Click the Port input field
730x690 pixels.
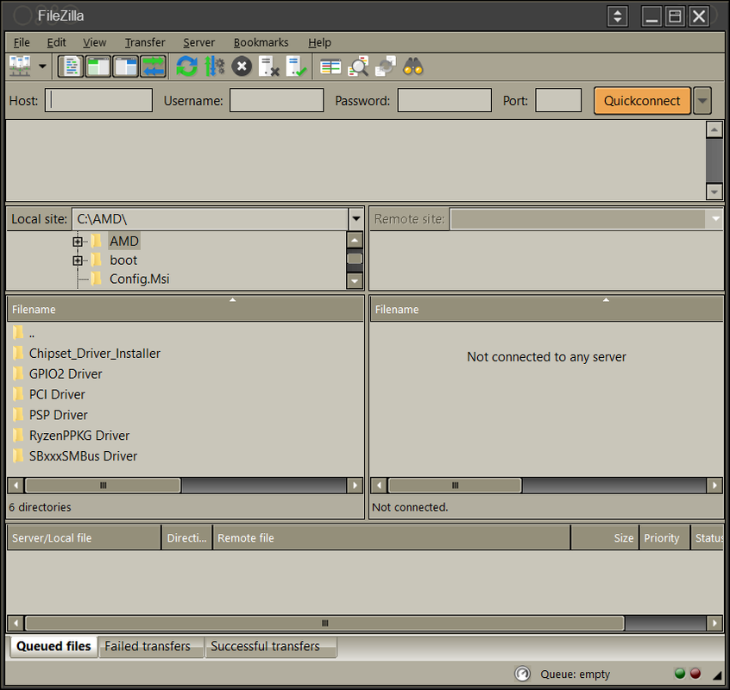(x=558, y=100)
